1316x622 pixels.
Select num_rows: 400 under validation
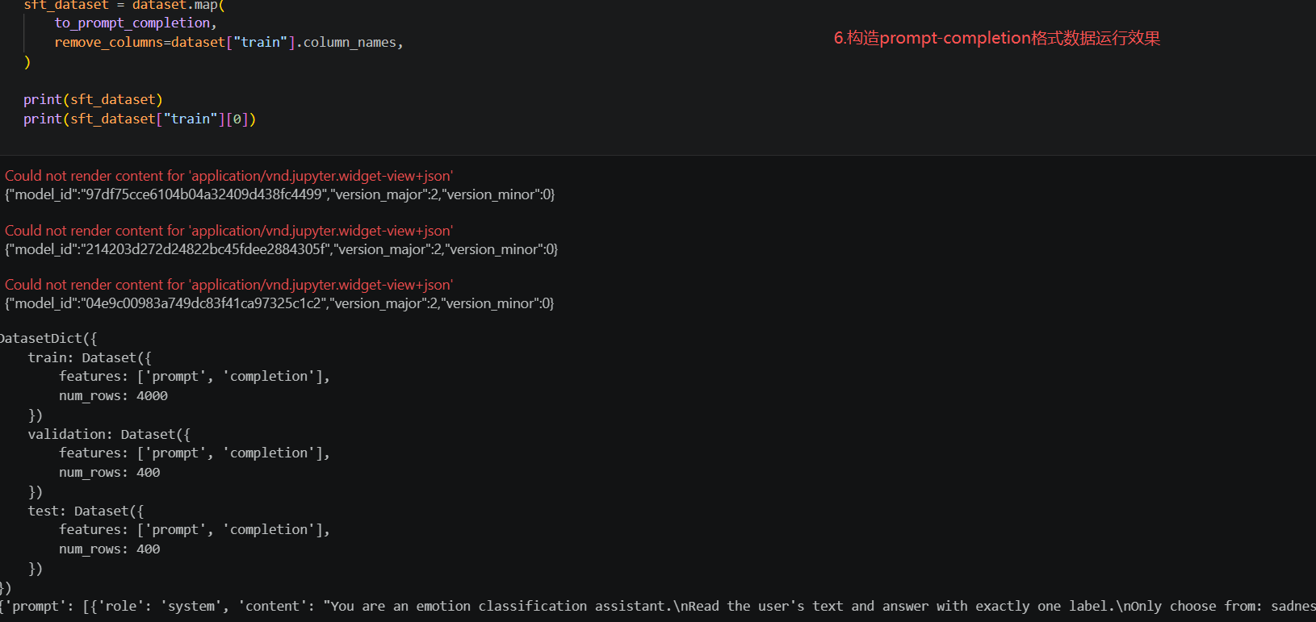point(110,472)
